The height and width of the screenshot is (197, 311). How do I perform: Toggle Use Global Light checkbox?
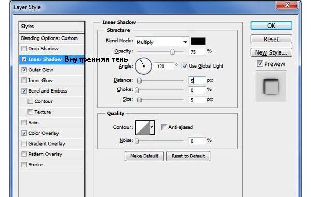(x=185, y=66)
